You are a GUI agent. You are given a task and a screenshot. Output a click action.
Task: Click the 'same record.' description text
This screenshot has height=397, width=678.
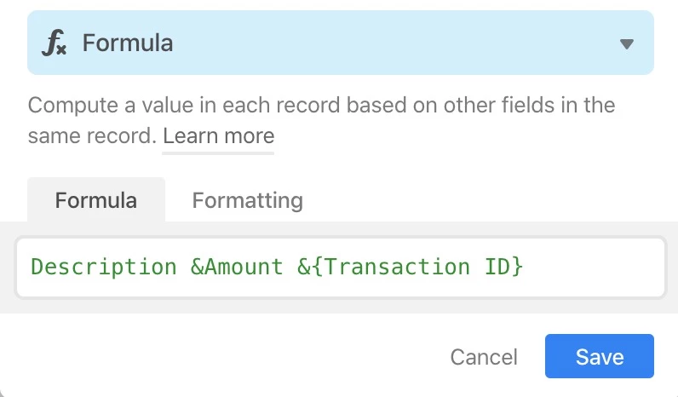(92, 136)
